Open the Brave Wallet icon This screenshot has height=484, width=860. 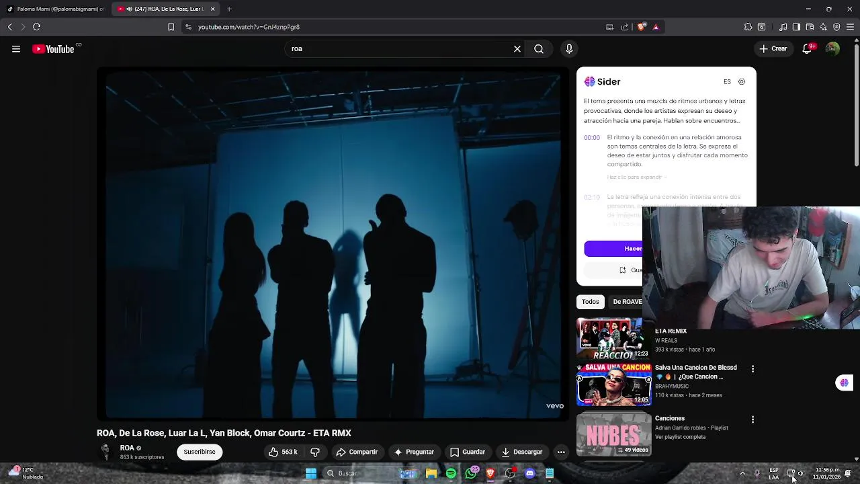pyautogui.click(x=810, y=27)
